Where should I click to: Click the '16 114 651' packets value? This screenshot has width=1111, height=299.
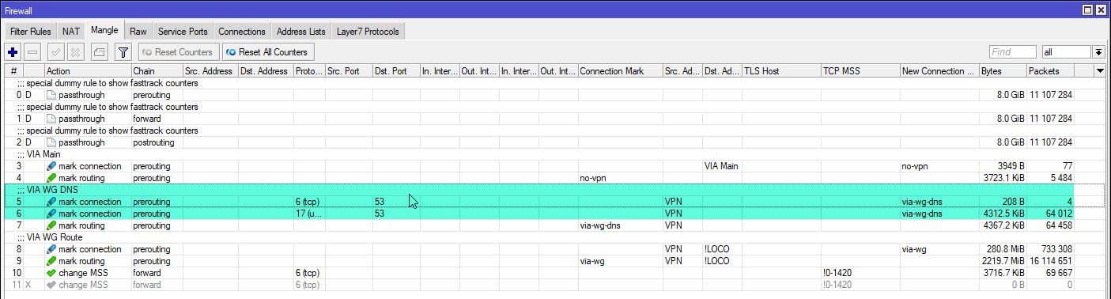pyautogui.click(x=1051, y=261)
